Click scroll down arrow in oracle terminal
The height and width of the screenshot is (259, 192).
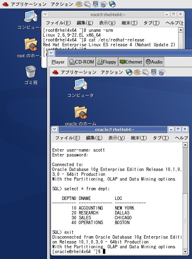click(185, 251)
